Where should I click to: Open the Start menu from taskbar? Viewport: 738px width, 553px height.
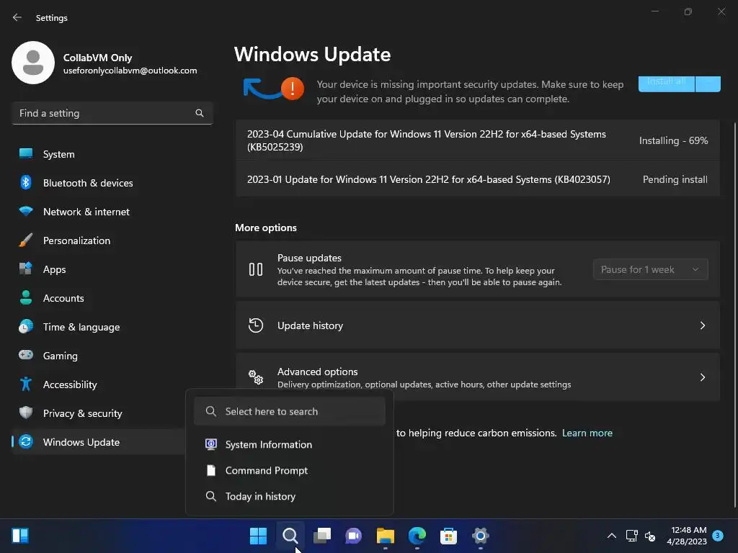click(x=258, y=536)
